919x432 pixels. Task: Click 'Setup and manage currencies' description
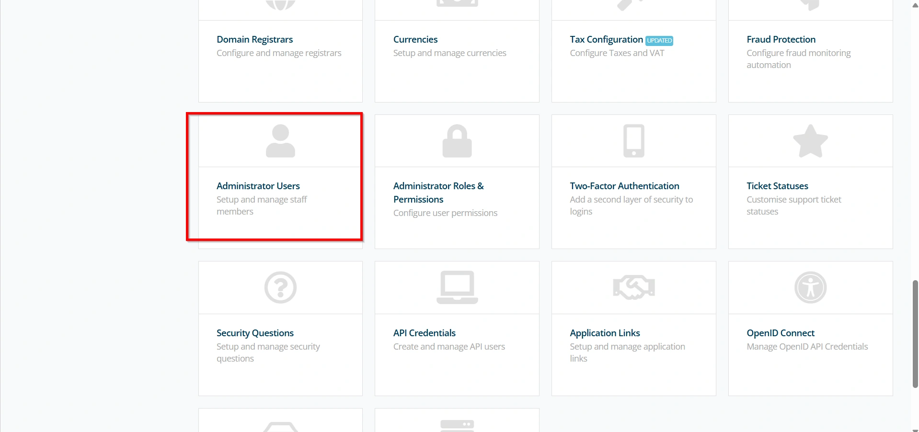(x=449, y=53)
